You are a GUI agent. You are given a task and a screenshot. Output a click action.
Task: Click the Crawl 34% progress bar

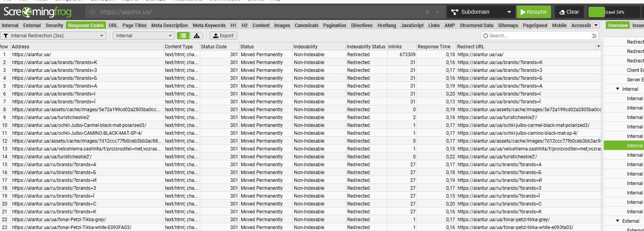point(614,12)
